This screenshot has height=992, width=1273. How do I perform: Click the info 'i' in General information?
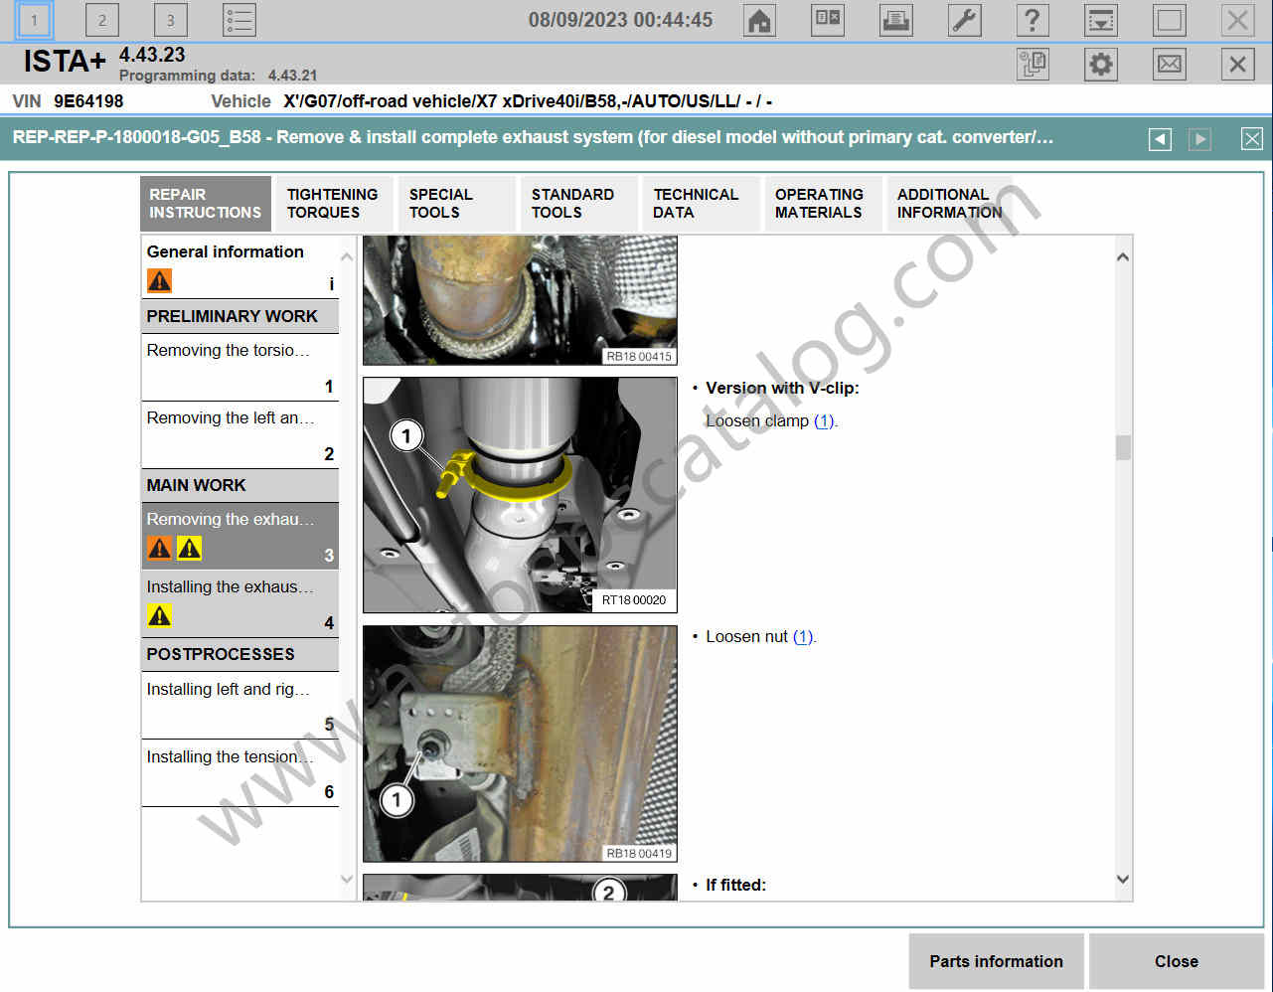pyautogui.click(x=332, y=285)
